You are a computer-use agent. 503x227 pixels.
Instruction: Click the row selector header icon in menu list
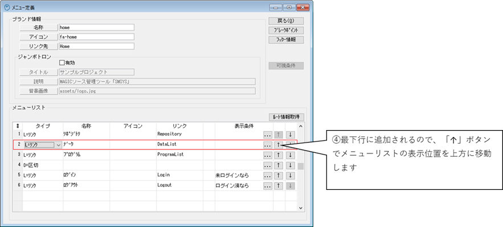point(18,126)
